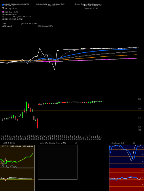
Task: Click the 8.31 price axis label
Action: tap(139, 118)
